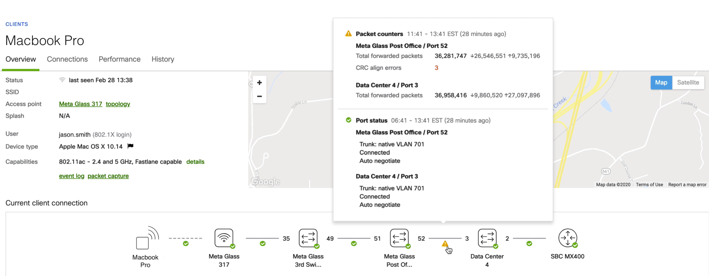Screen dimensions: 709x276
Task: Switch to the Overview tab
Action: point(21,59)
